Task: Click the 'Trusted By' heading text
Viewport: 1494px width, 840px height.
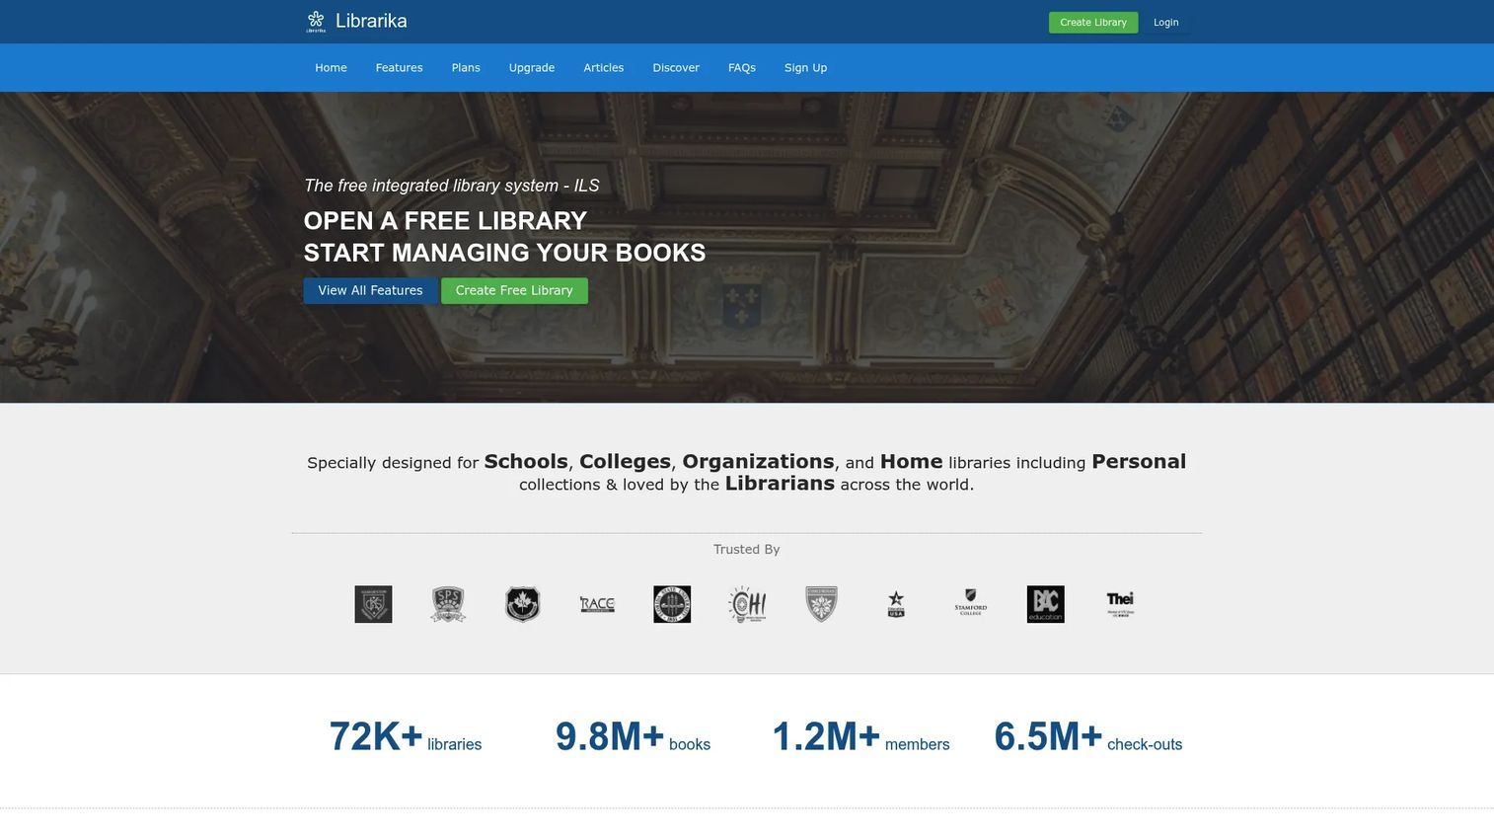Action: [747, 550]
